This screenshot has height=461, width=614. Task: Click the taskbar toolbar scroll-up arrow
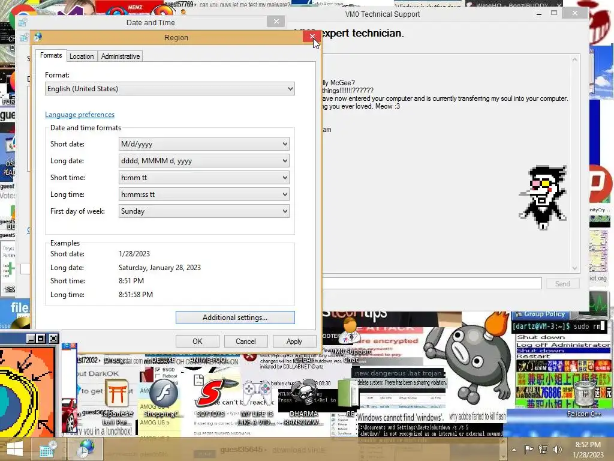pyautogui.click(x=502, y=442)
